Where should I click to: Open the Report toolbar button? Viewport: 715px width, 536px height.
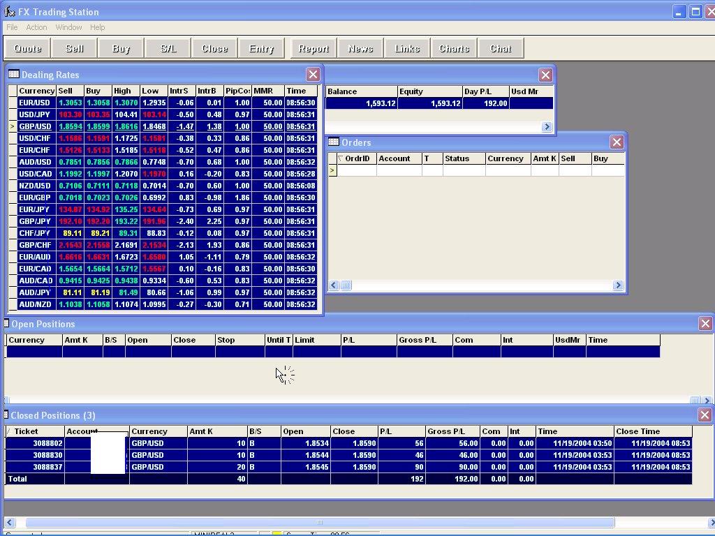314,48
